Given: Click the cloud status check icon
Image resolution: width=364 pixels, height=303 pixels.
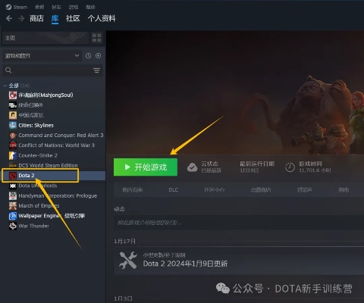Looking at the screenshot, I should click(192, 167).
